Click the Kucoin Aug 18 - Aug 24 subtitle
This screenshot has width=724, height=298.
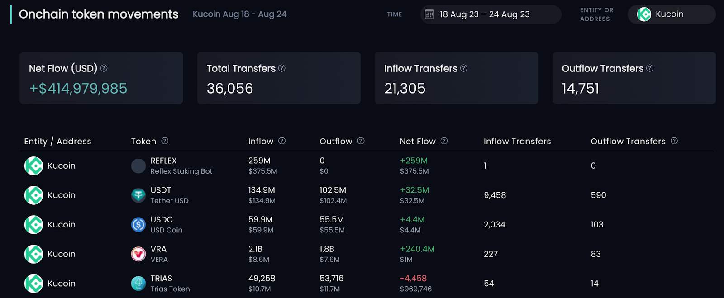tap(239, 14)
